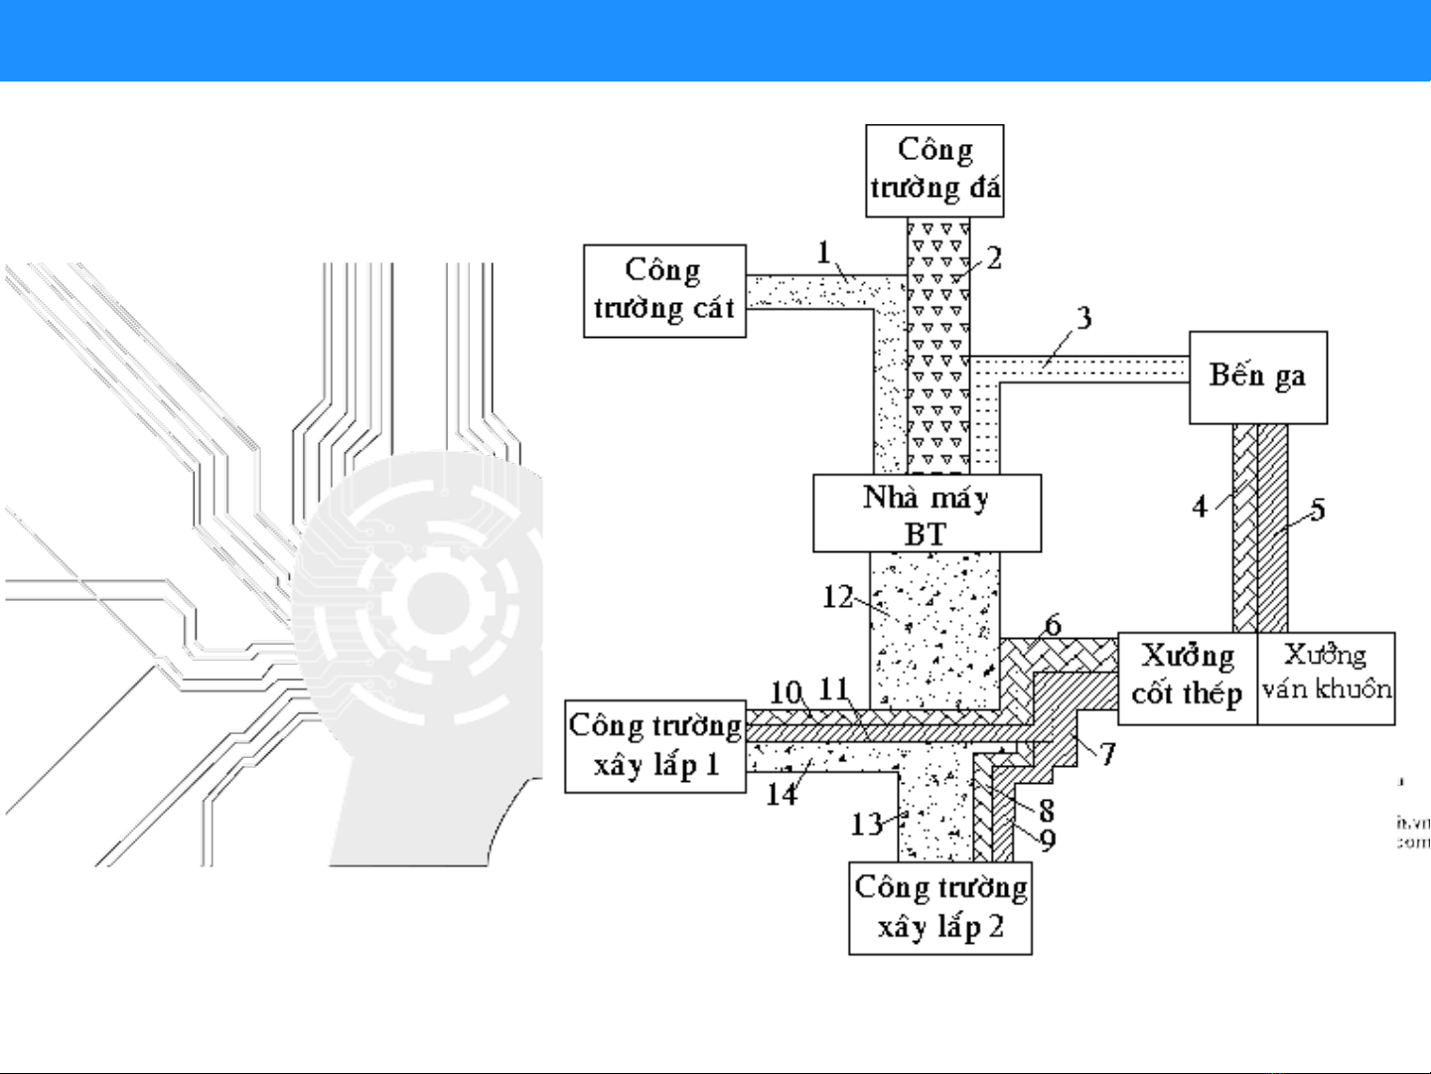
Task: Click flow label number 4 left of the vertical band
Action: point(1200,507)
